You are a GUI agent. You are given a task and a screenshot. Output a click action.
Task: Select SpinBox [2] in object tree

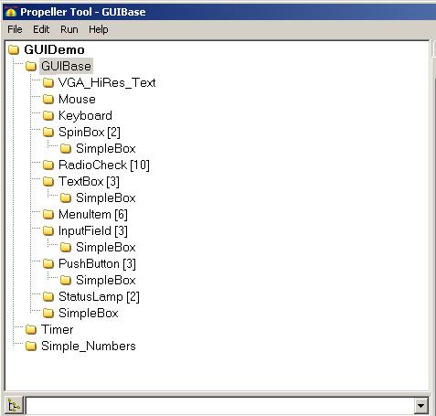[90, 132]
